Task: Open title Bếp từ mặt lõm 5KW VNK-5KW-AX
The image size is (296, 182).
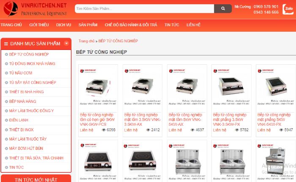Action: tap(185, 120)
